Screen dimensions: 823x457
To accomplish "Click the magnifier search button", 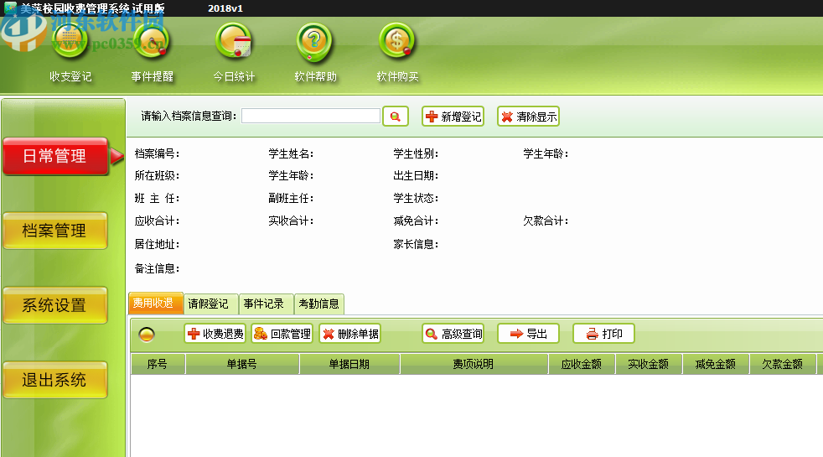I will point(396,116).
